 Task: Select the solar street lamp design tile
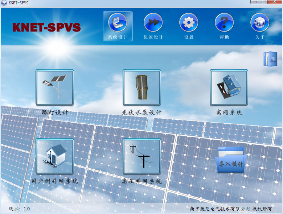(x=55, y=87)
